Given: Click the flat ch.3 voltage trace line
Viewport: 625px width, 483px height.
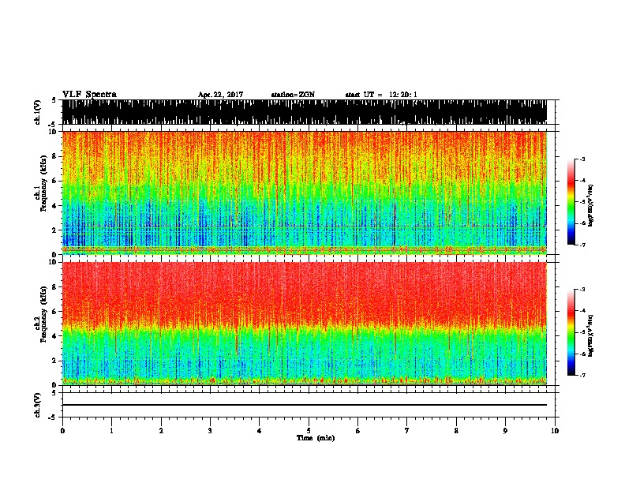Looking at the screenshot, I should [305, 405].
